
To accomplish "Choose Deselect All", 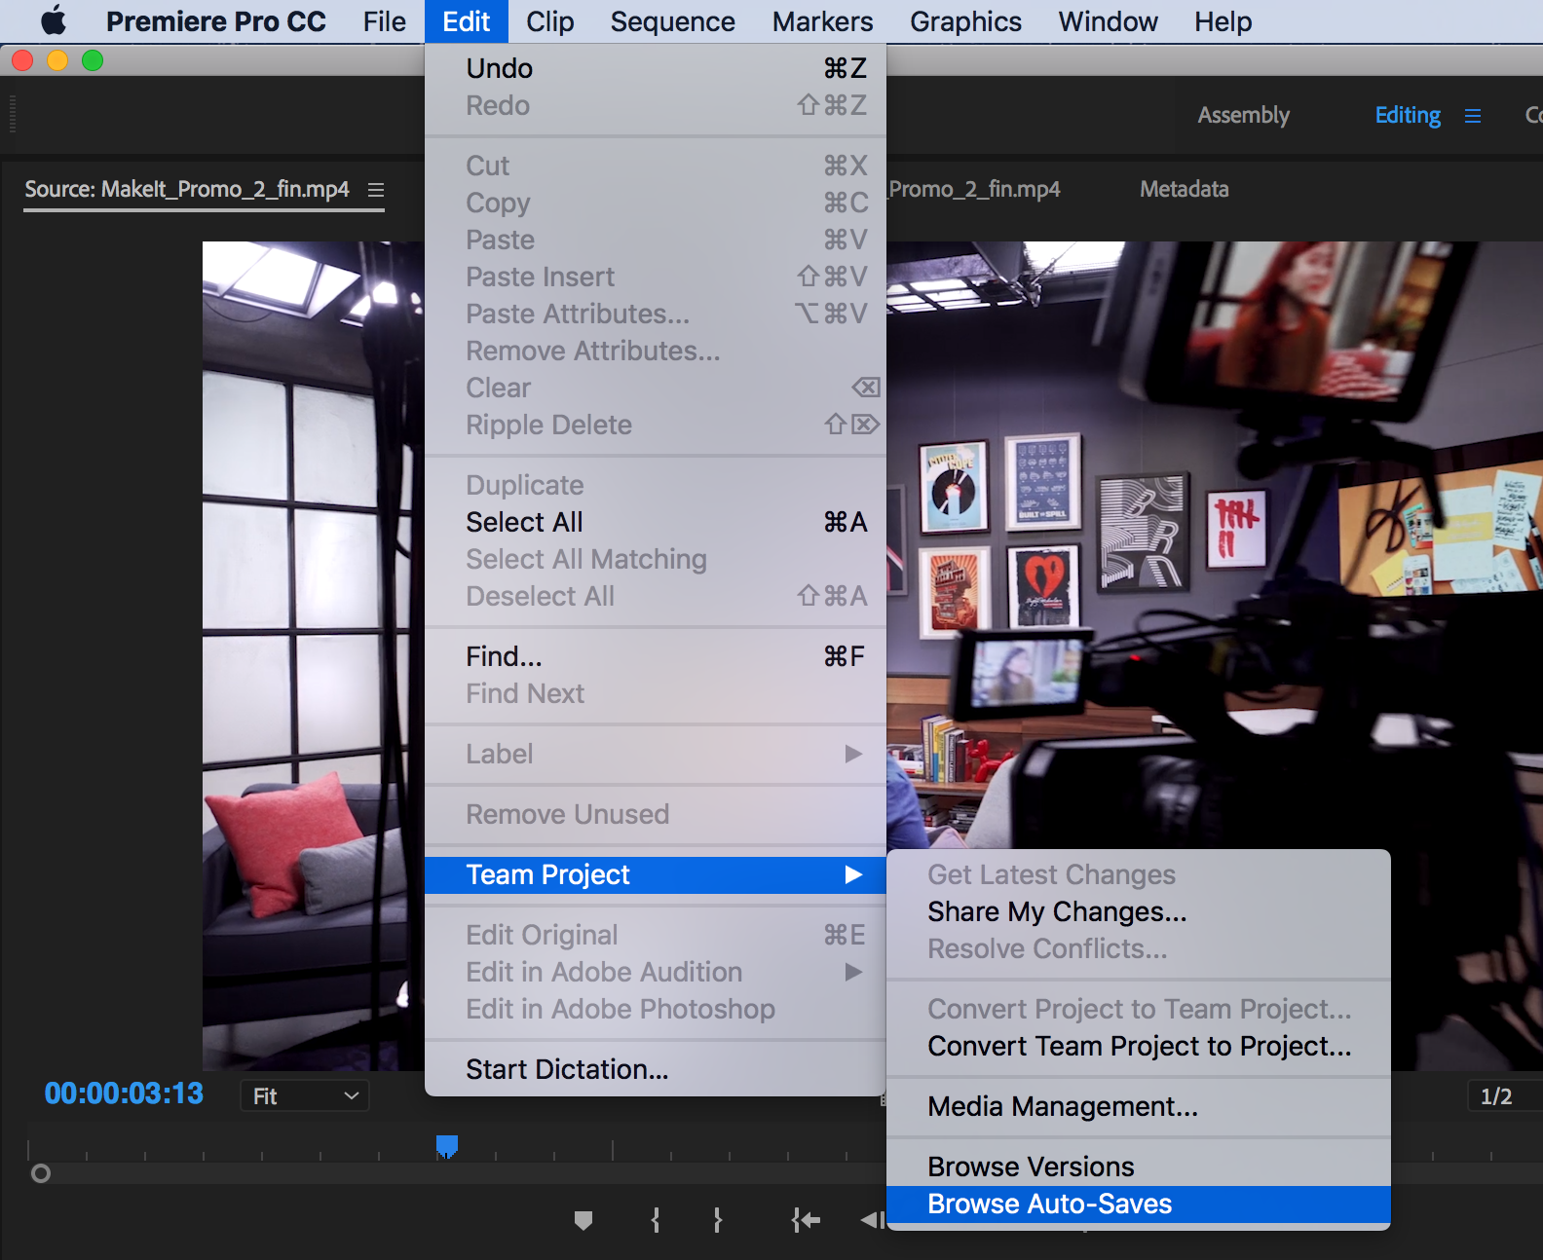I will click(x=656, y=596).
